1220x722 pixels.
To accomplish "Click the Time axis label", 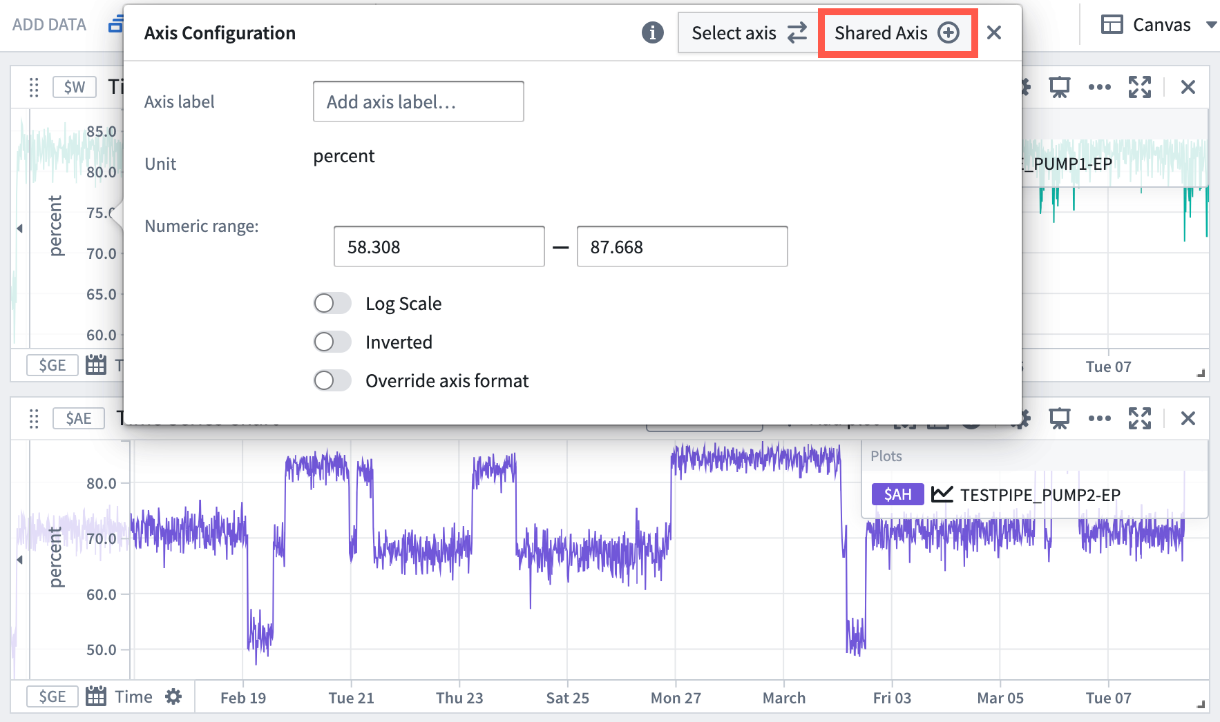I will pos(133,696).
